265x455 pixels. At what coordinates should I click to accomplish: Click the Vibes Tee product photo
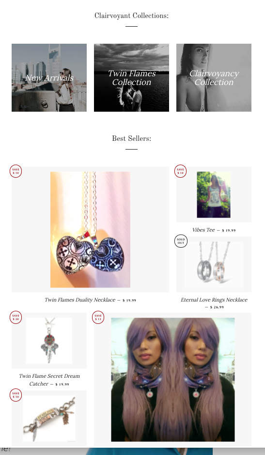(214, 194)
